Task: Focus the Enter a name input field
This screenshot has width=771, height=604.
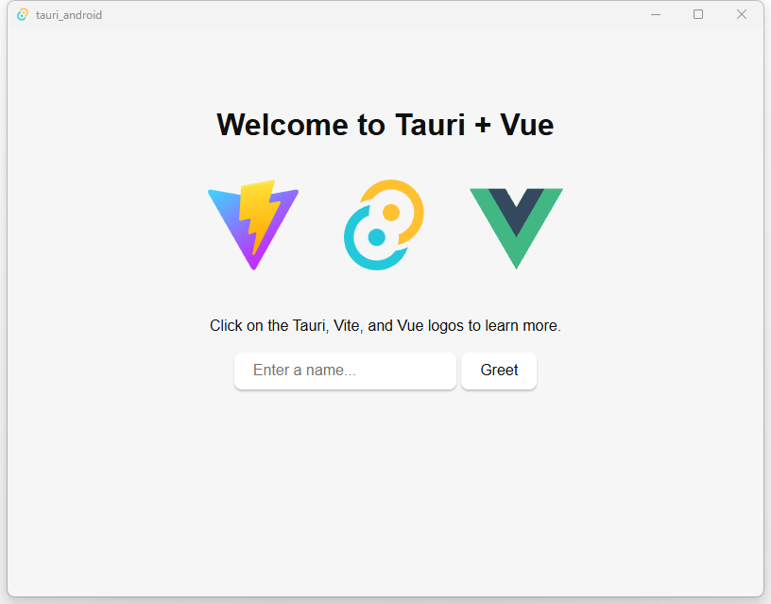Action: 345,371
